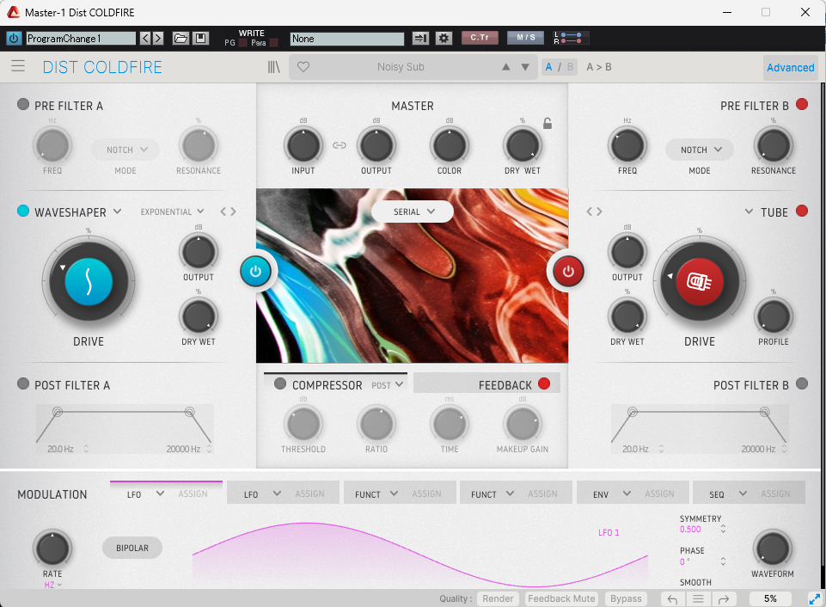Favorite the Noisy Sub preset
The image size is (826, 607).
pos(303,67)
